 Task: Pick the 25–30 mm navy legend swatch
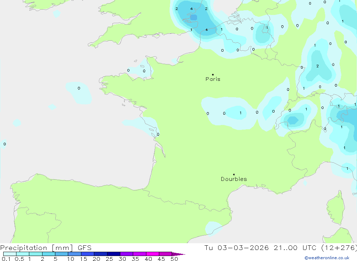pos(114,254)
